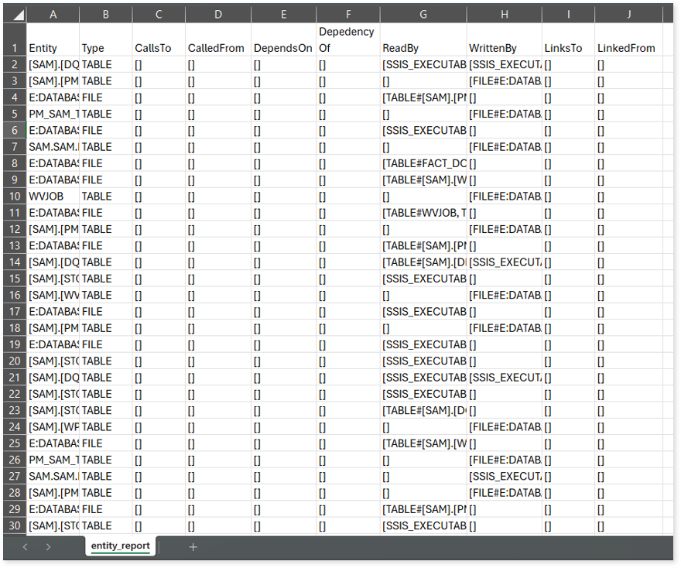The image size is (681, 568).
Task: Select row 30 by its row number
Action: point(13,525)
